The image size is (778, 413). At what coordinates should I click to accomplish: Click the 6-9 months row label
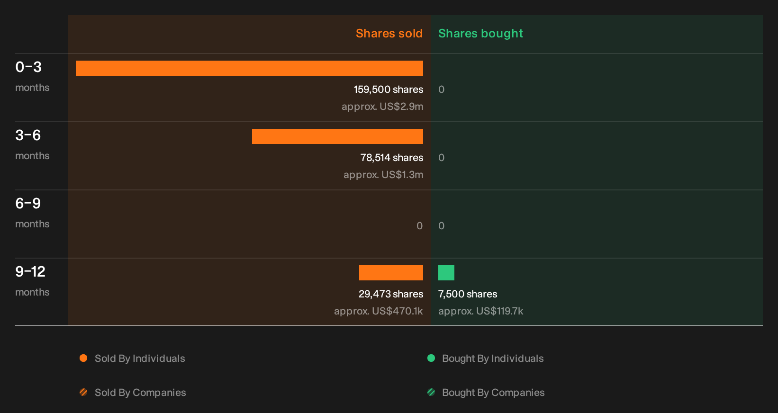pos(32,213)
